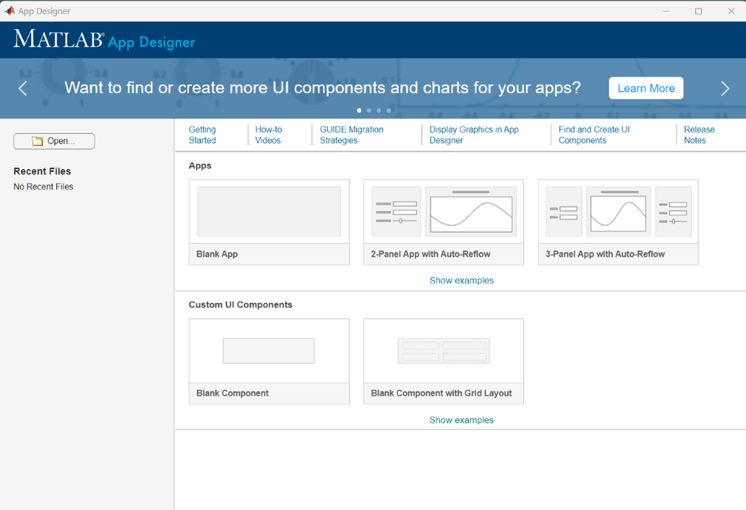Minimize the App Designer window
Image resolution: width=746 pixels, height=510 pixels.
click(666, 11)
